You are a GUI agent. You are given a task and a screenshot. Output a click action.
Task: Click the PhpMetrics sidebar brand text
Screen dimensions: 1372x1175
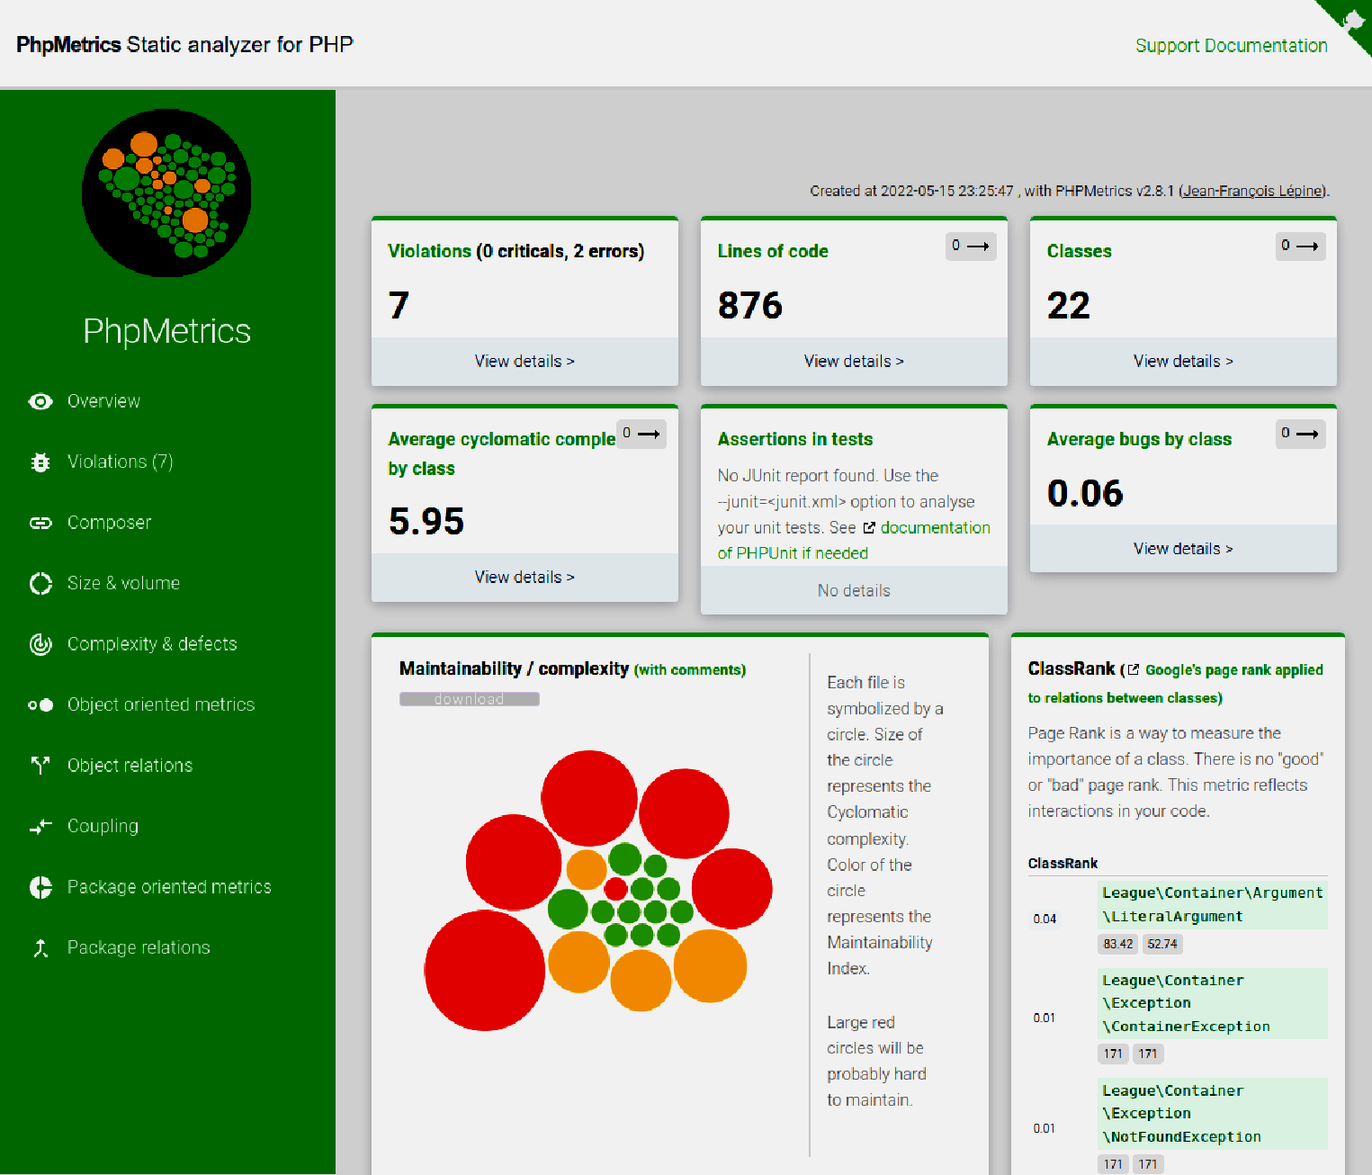pyautogui.click(x=166, y=331)
